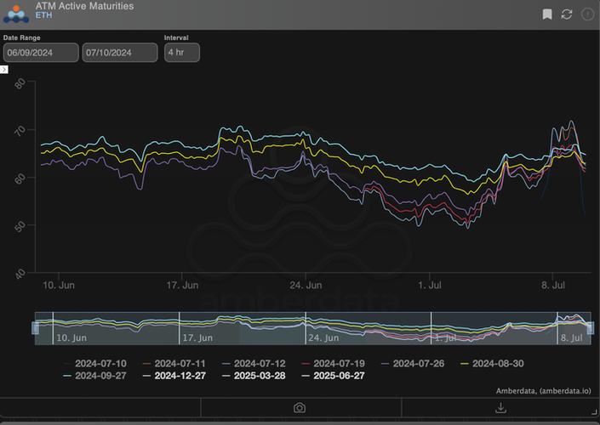Click the 1. Jul x-axis label

(x=429, y=285)
